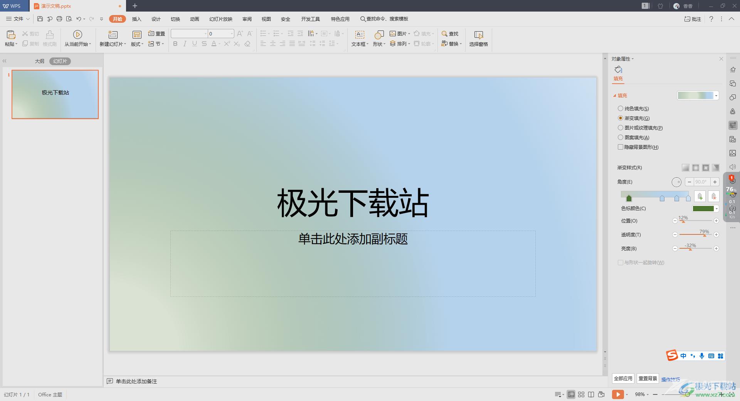
Task: Click the 透明度 transparency slider
Action: click(695, 235)
